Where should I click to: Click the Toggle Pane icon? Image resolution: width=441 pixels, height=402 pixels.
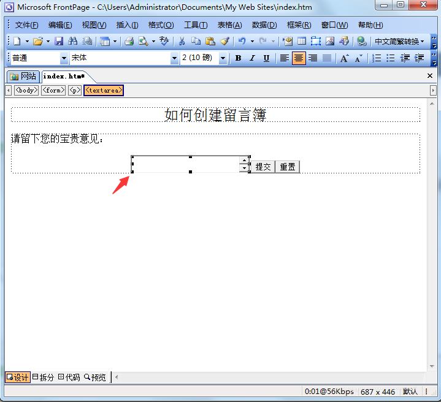(x=105, y=41)
